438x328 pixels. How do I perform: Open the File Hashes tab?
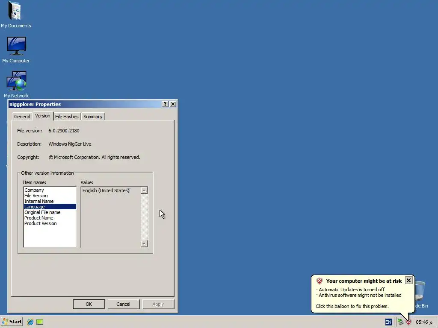click(67, 117)
